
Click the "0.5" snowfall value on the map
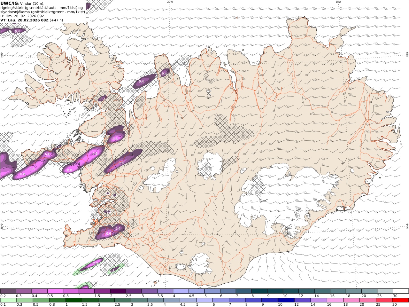click(x=121, y=163)
